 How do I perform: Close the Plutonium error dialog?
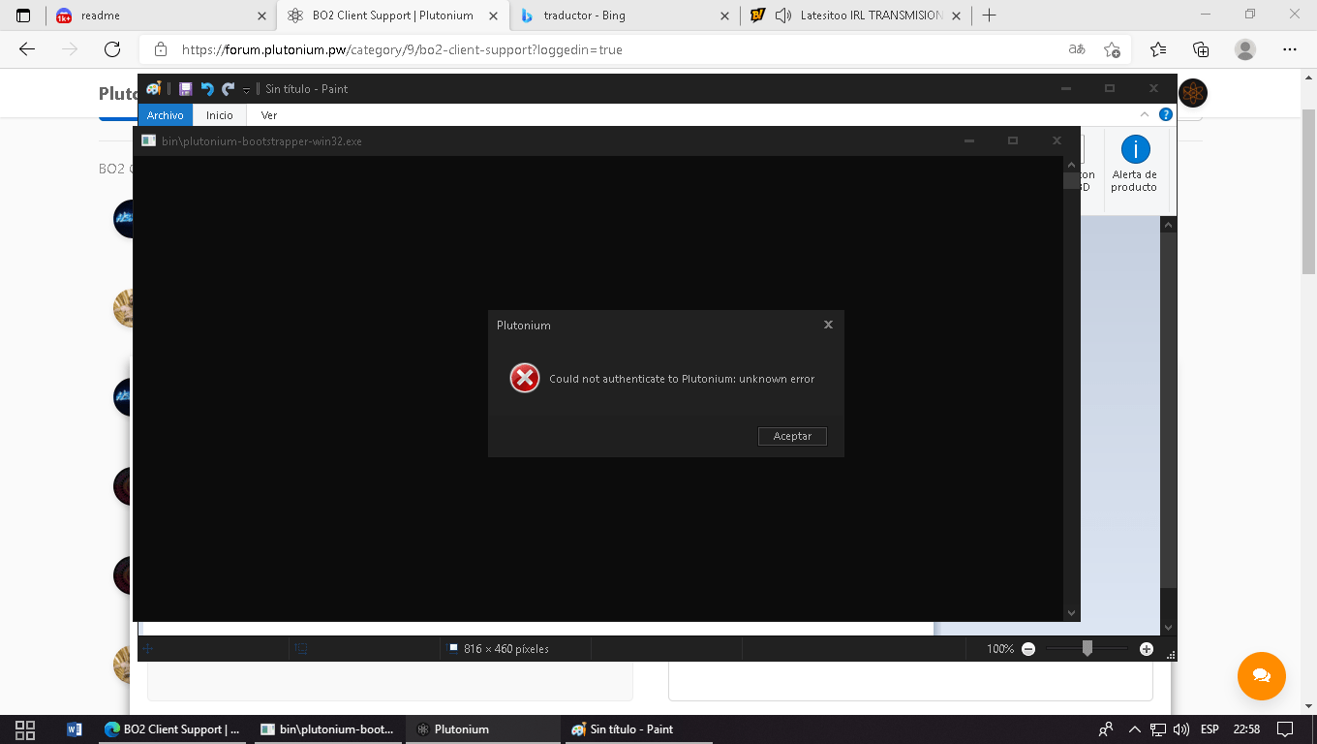(x=828, y=325)
